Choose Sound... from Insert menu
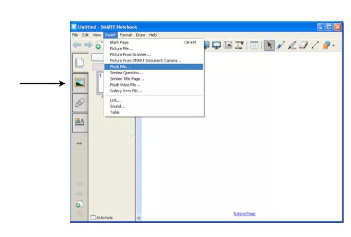This screenshot has height=237, width=351. [154, 106]
